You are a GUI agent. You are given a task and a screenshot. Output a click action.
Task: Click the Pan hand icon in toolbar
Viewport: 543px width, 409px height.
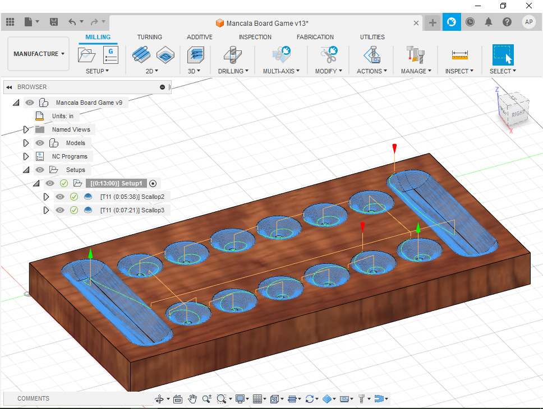192,398
